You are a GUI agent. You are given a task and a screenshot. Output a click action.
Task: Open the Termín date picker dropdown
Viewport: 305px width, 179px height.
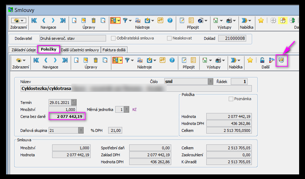tap(74, 102)
